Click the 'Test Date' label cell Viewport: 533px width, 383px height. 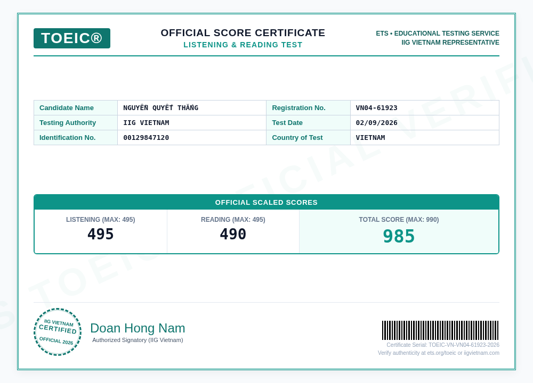click(x=308, y=123)
